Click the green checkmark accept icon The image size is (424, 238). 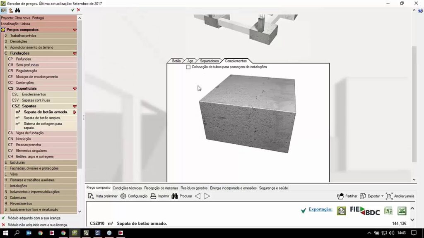pos(73,10)
